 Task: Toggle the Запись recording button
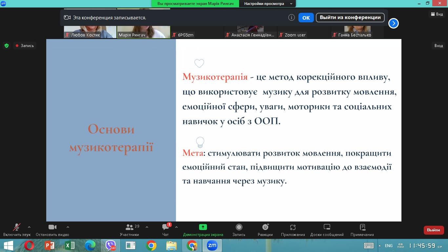239,230
